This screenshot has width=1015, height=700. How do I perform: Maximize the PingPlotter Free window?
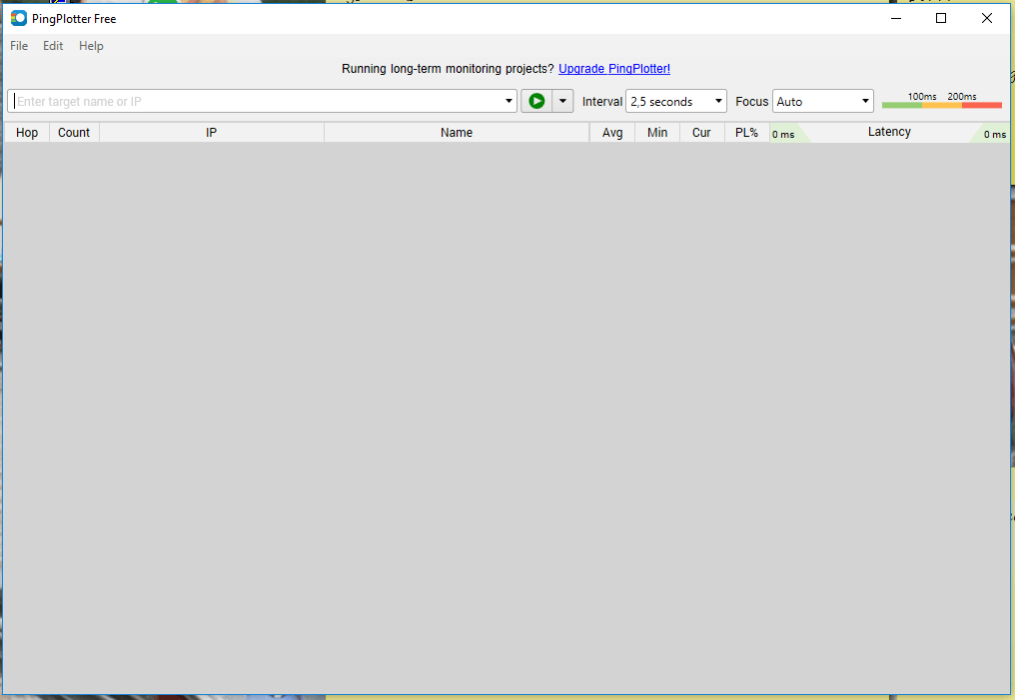[x=941, y=18]
